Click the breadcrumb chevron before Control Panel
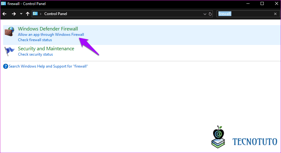Image resolution: width=281 pixels, height=153 pixels. (x=41, y=14)
